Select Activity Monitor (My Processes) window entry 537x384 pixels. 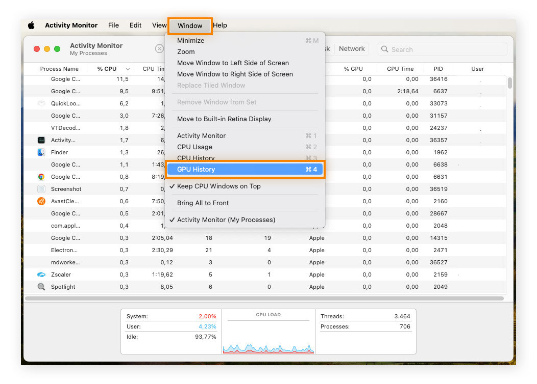pyautogui.click(x=226, y=220)
